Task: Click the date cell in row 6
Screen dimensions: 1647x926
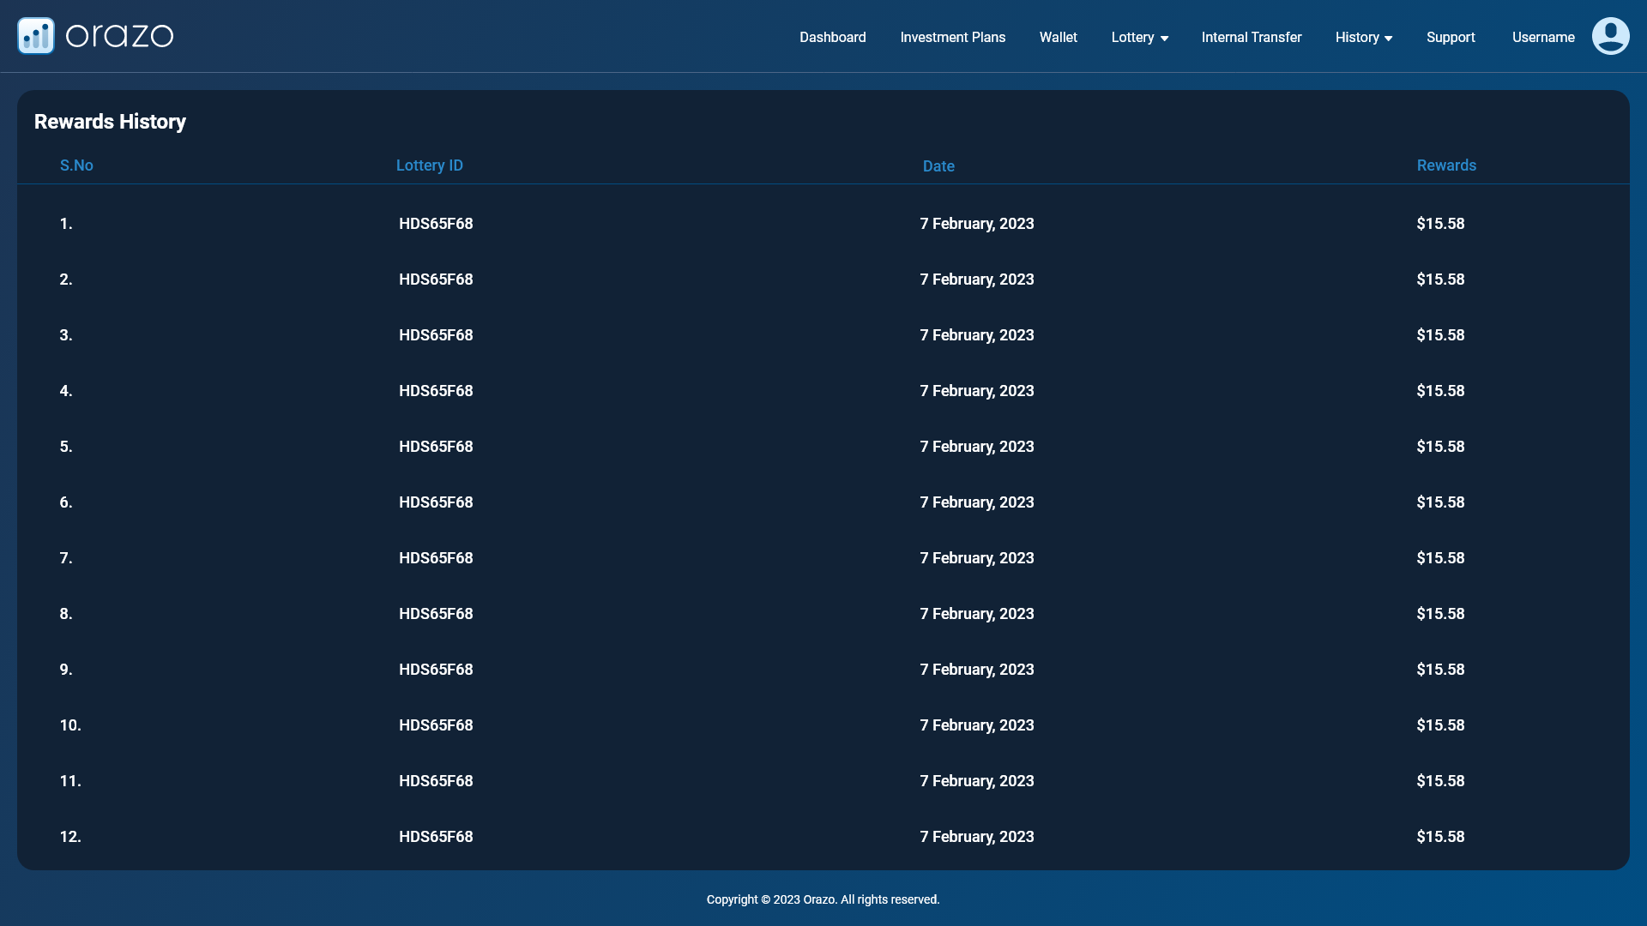Action: (976, 502)
